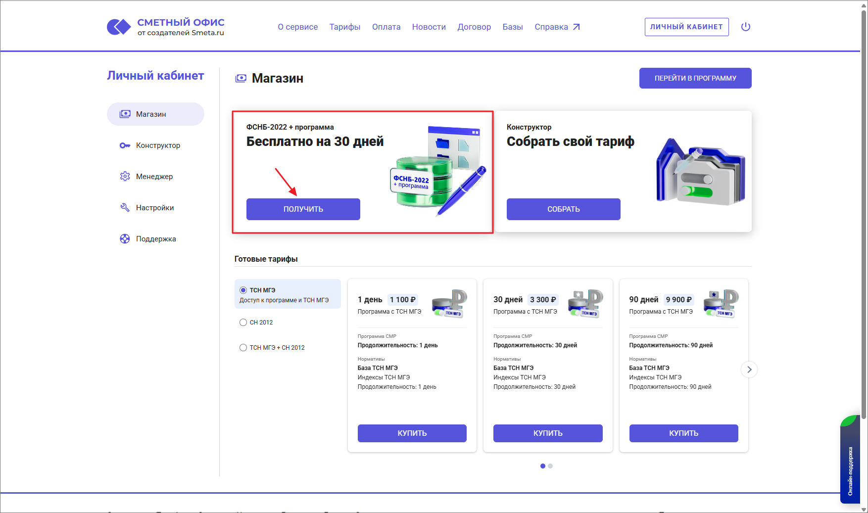
Task: Click the Сметный офис logo
Action: click(x=166, y=27)
